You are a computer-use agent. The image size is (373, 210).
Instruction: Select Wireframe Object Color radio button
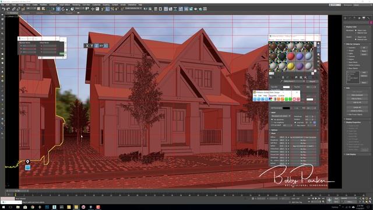pos(356,30)
